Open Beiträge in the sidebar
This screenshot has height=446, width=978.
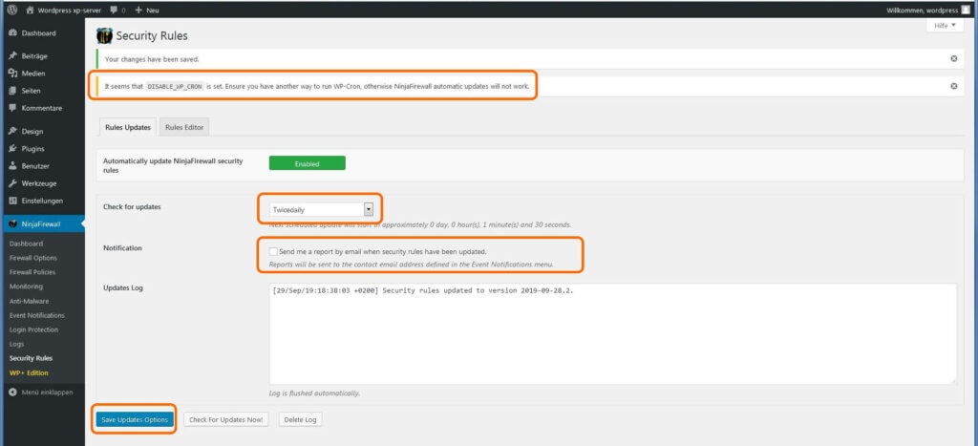tap(34, 55)
